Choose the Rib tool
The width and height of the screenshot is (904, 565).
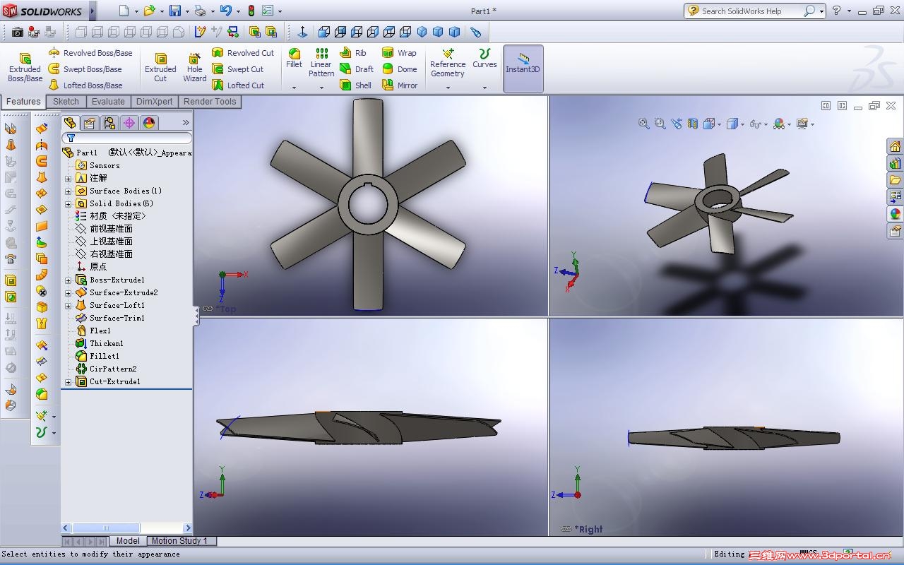coord(353,53)
